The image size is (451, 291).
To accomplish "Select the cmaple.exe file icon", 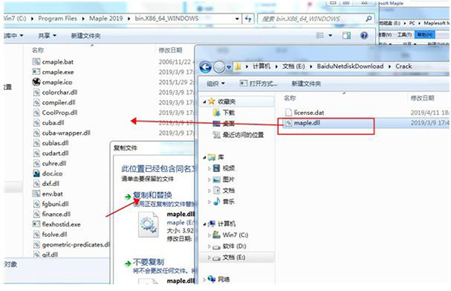I will pyautogui.click(x=36, y=72).
